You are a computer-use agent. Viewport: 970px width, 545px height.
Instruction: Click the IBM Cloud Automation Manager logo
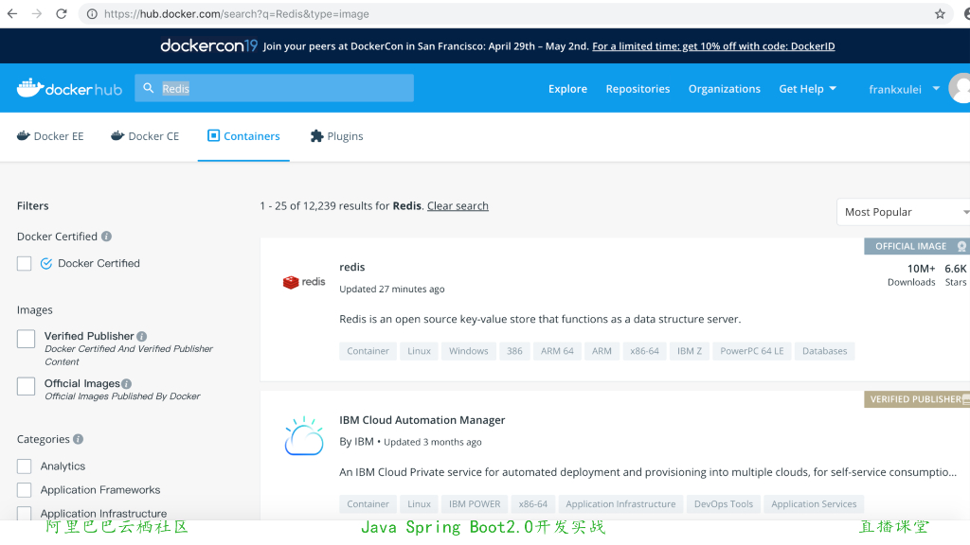[x=303, y=434]
